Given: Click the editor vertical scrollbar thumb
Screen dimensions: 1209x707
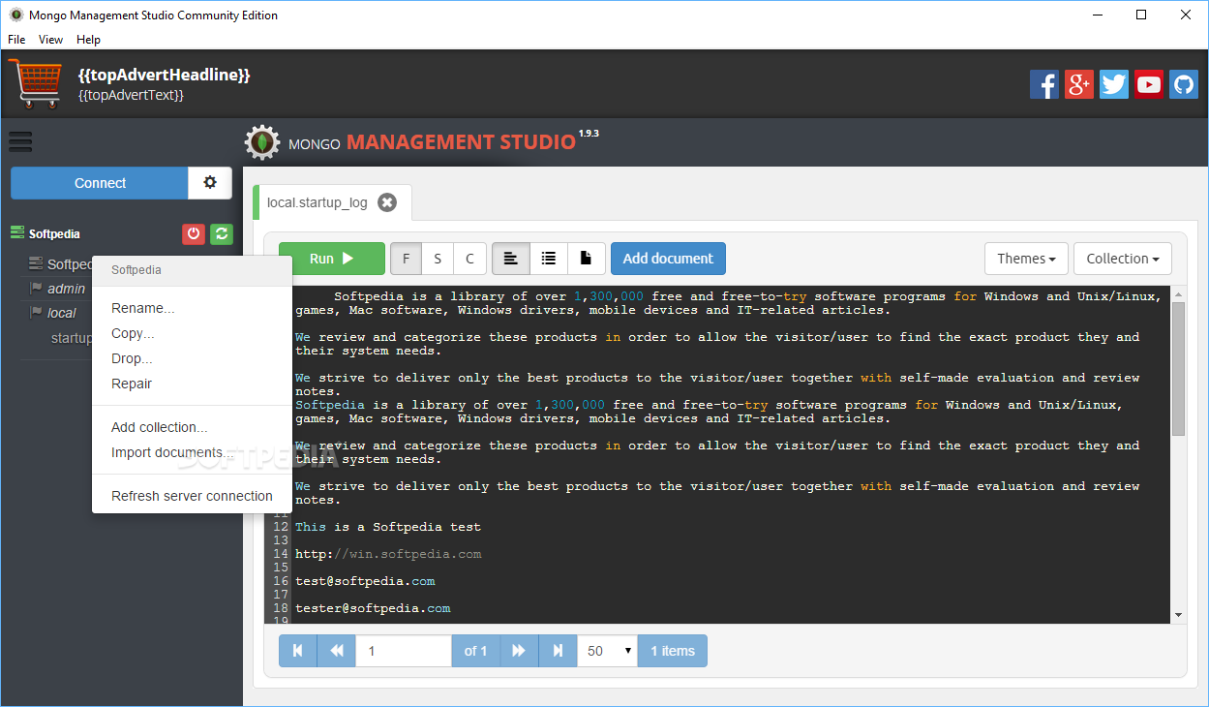Looking at the screenshot, I should tap(1178, 368).
